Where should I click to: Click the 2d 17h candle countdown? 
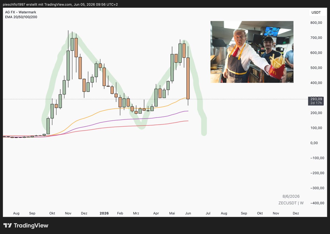point(316,103)
